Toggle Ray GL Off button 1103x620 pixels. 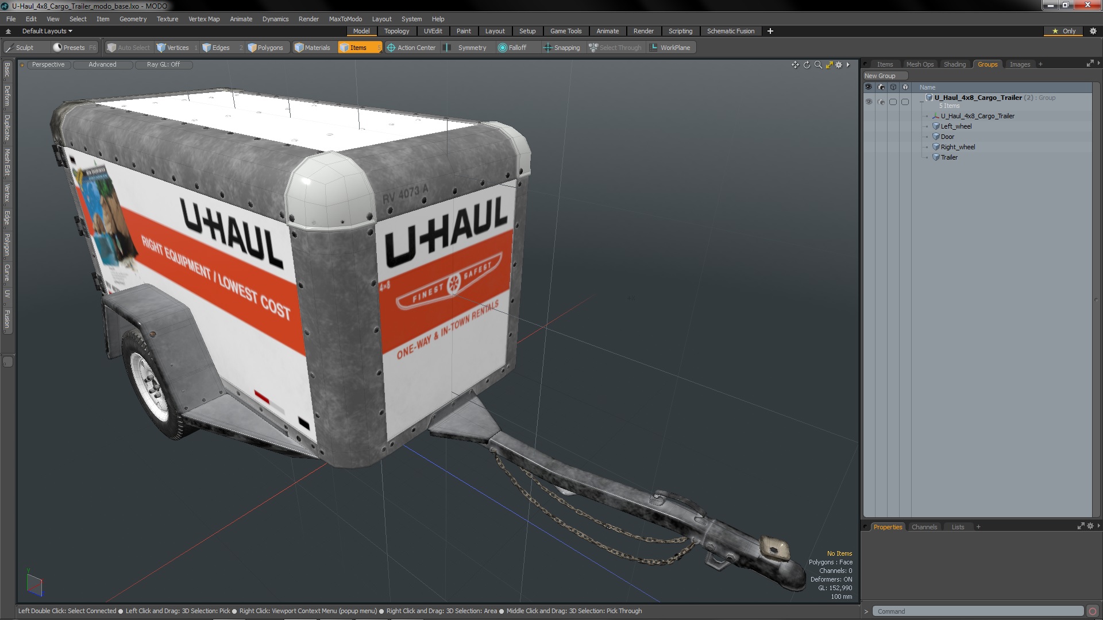(163, 64)
